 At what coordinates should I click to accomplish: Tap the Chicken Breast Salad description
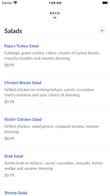tap(49, 92)
